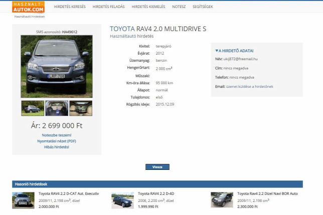The width and height of the screenshot is (323, 215).
Task: Click the Használtautó hirdetések tagline under logo
Action: coord(30,17)
